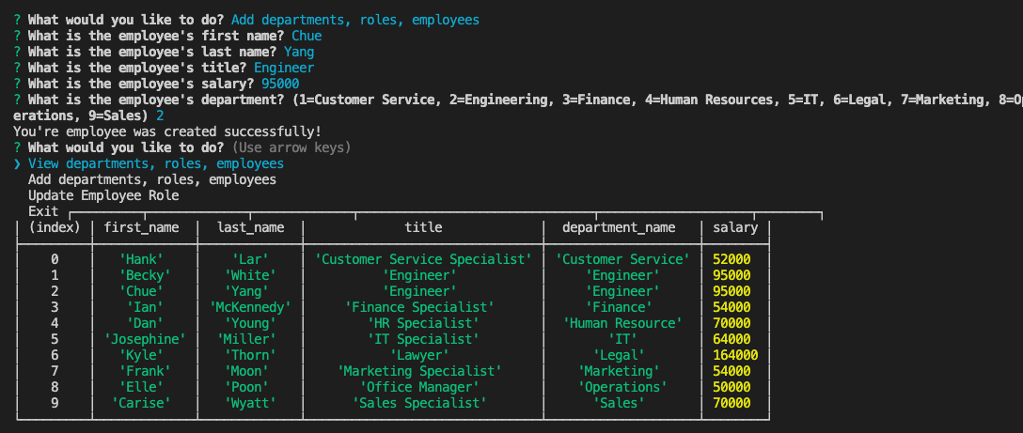This screenshot has width=1023, height=433.
Task: Click Ian McKennedy's salary value 54000
Action: (x=732, y=307)
